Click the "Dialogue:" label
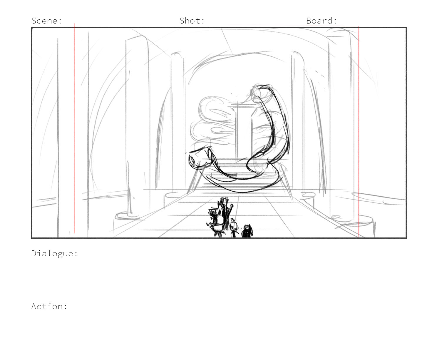Screen dimensions: 437x348 [x=55, y=253]
